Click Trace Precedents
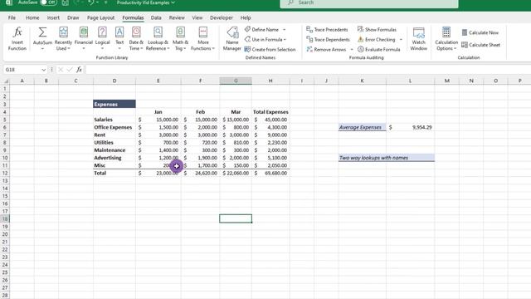 327,30
